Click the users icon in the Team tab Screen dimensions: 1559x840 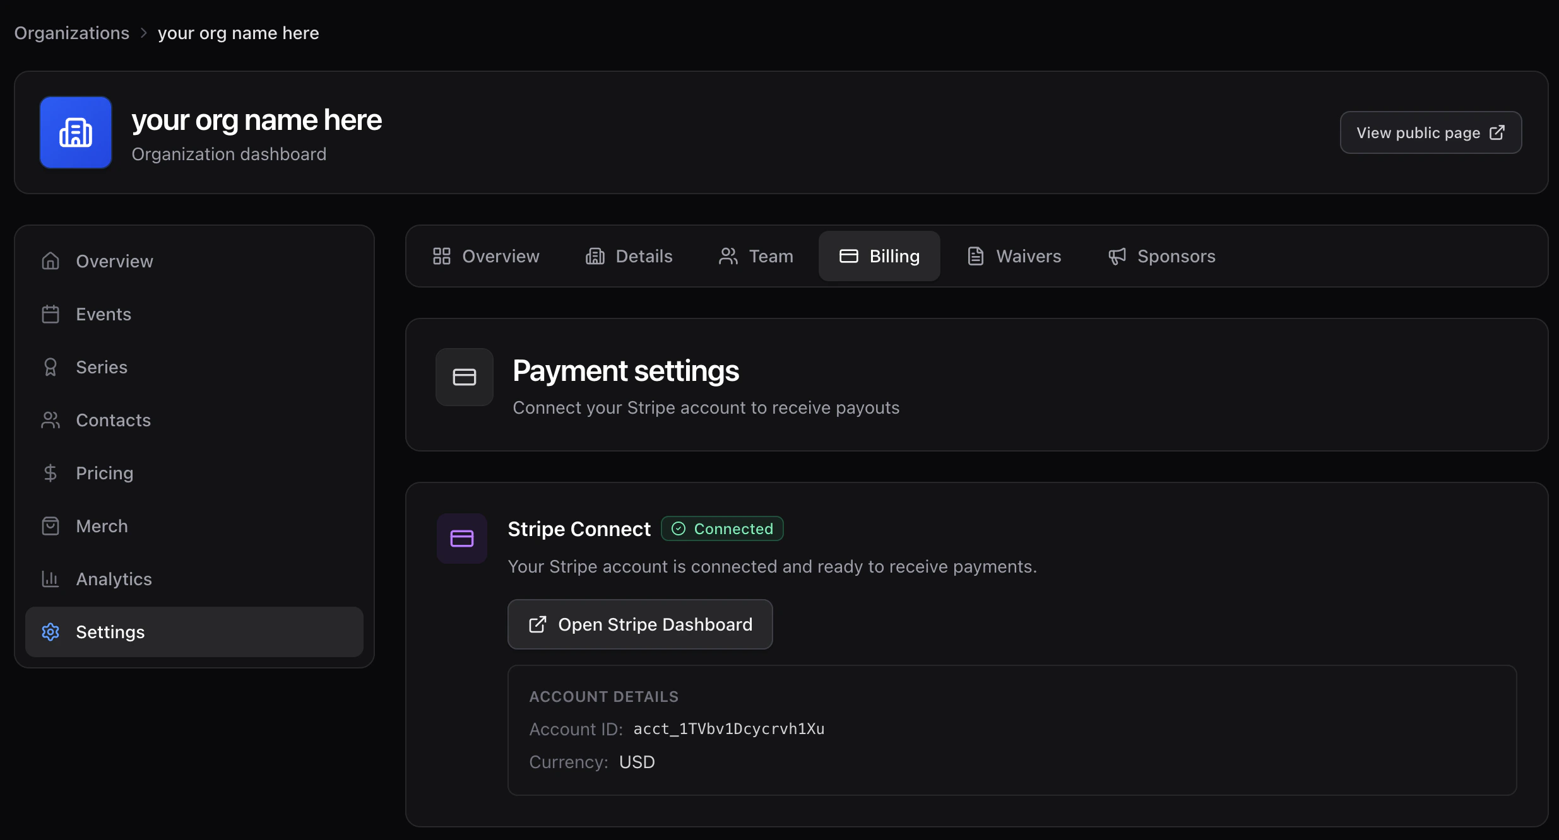pos(728,256)
